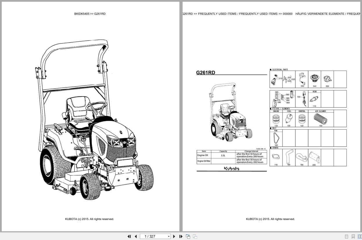Click the BELT section label
The height and width of the screenshot is (240, 362).
[274, 128]
